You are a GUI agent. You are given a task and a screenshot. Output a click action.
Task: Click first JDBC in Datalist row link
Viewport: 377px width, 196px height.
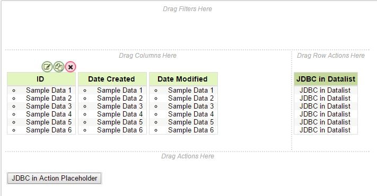click(325, 90)
